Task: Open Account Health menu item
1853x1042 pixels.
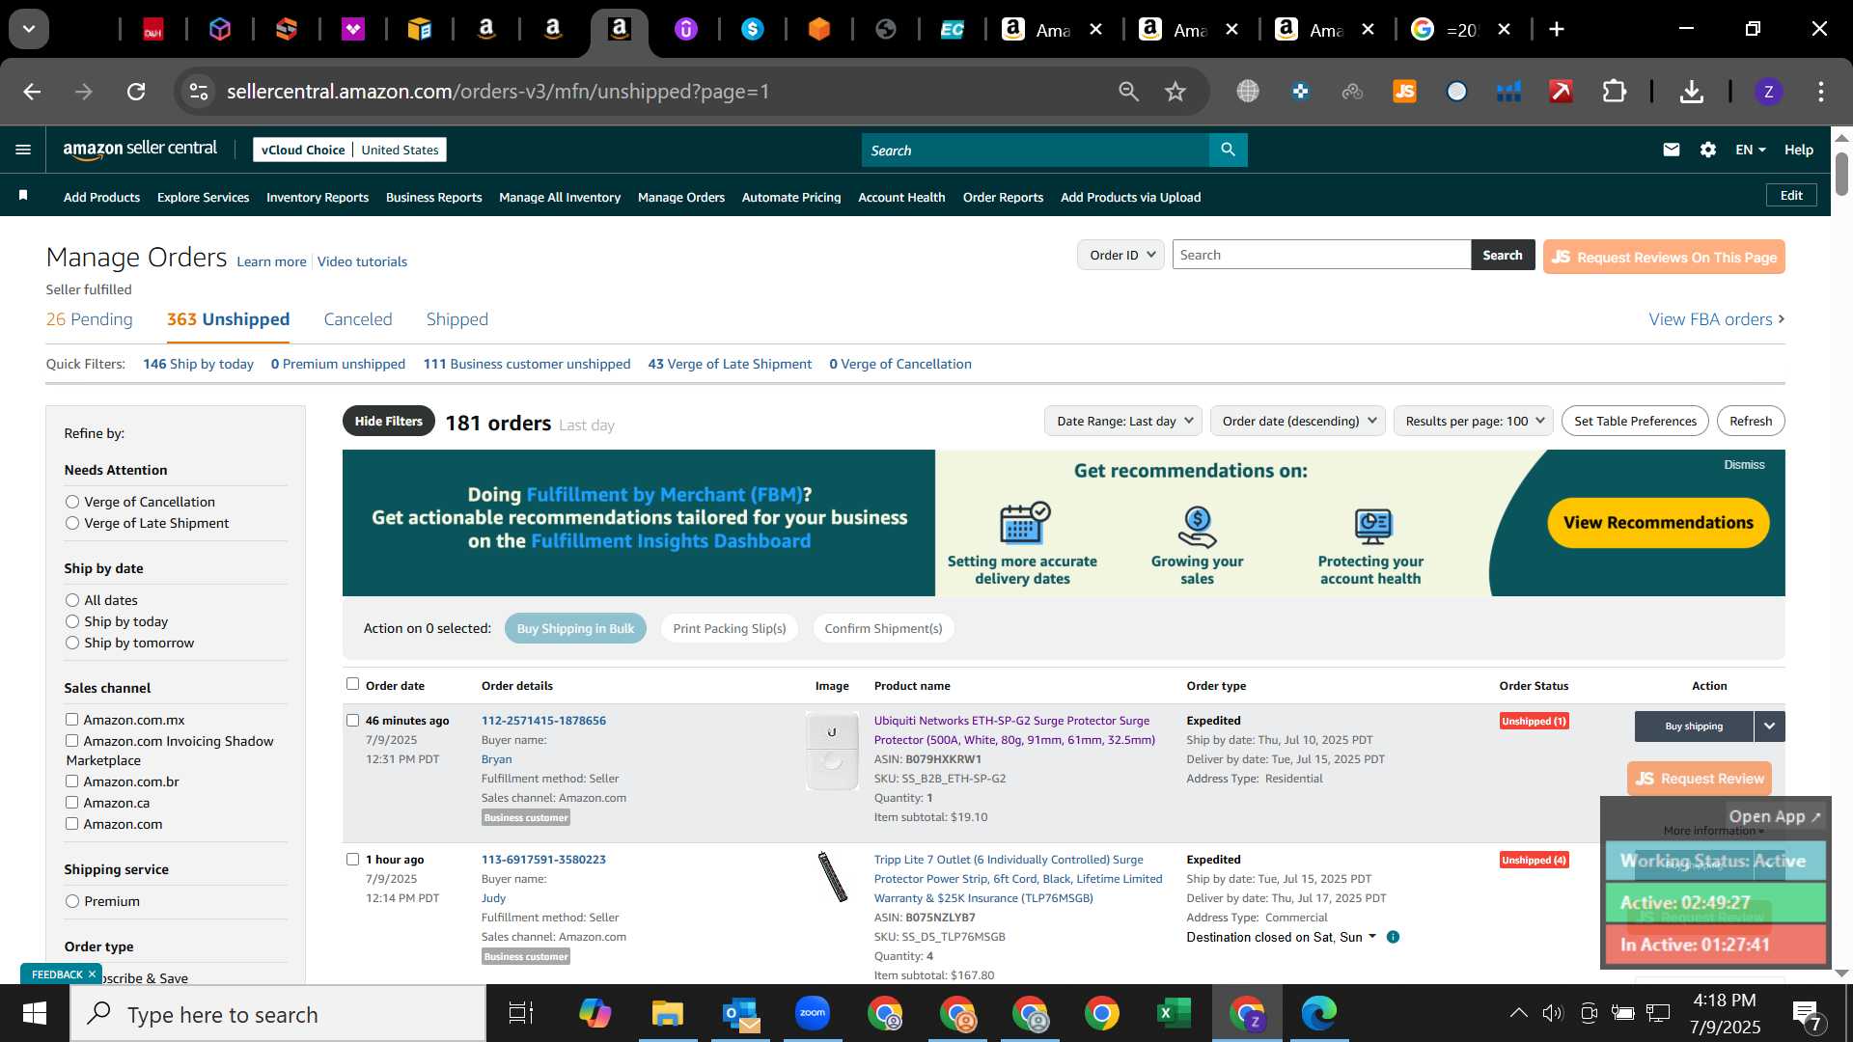Action: (x=901, y=197)
